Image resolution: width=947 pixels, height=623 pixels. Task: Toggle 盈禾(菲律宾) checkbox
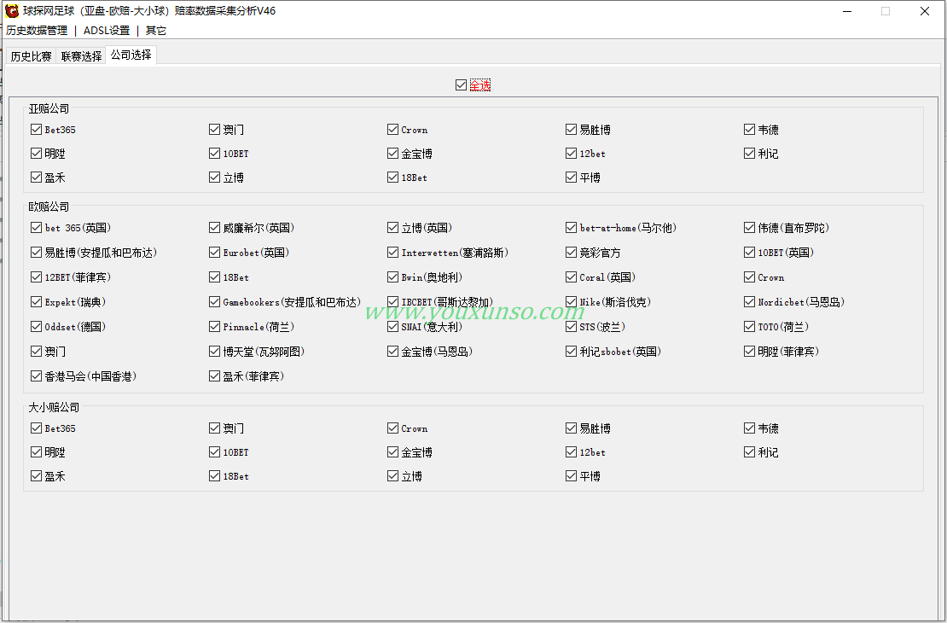pos(214,376)
